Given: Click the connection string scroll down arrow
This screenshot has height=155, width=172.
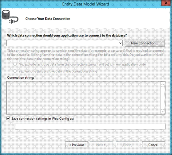Looking at the screenshot, I should (x=163, y=111).
